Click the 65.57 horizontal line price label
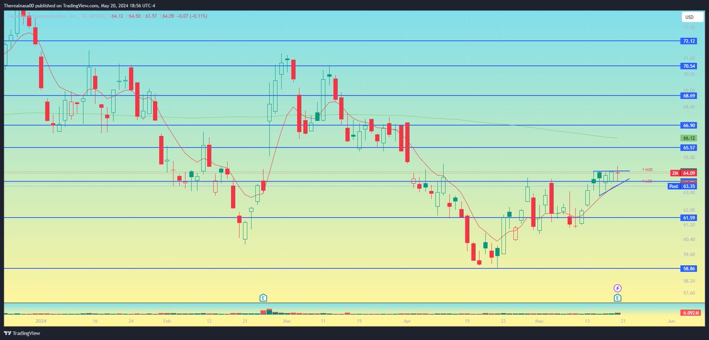709x340 pixels. tap(688, 147)
